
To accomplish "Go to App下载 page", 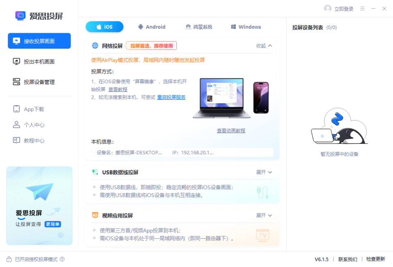I will pyautogui.click(x=29, y=109).
